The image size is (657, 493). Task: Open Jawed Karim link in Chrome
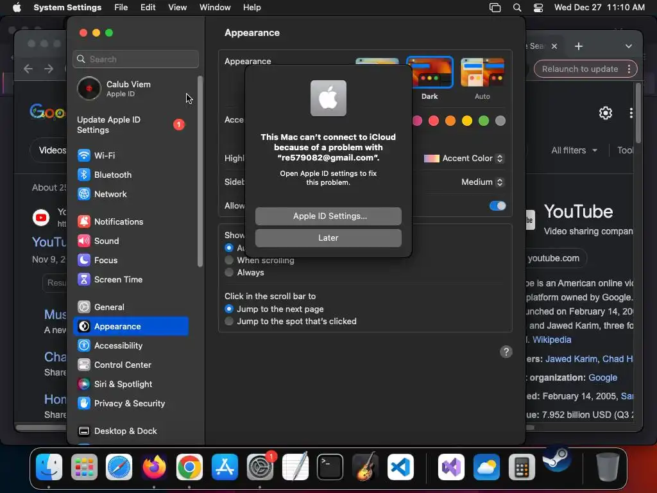coord(571,359)
